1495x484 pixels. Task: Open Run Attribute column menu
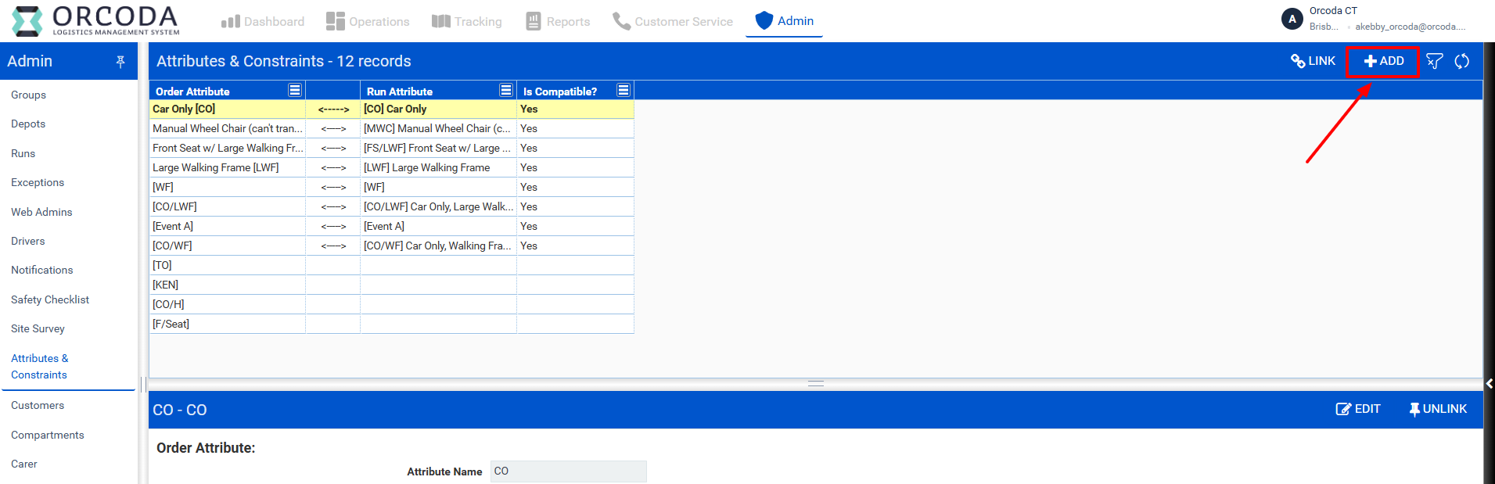pyautogui.click(x=506, y=91)
